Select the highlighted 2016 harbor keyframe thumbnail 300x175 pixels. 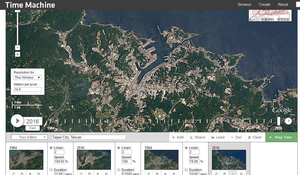click(x=229, y=160)
